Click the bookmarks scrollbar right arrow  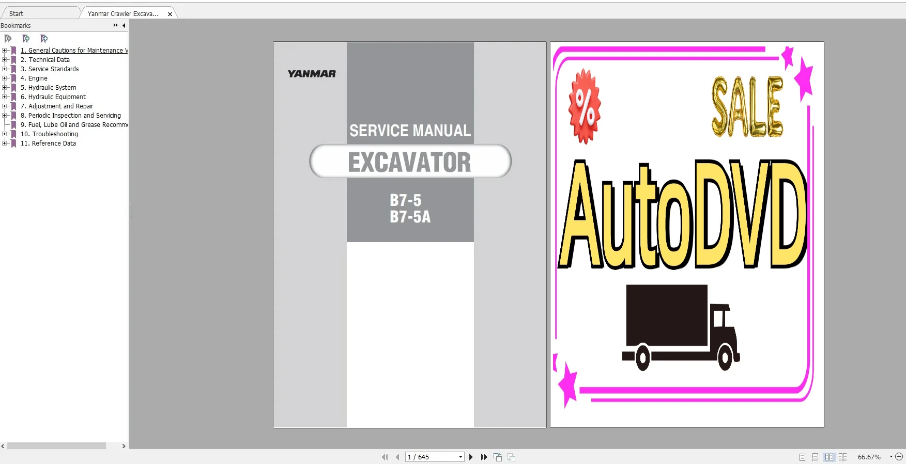tap(124, 446)
